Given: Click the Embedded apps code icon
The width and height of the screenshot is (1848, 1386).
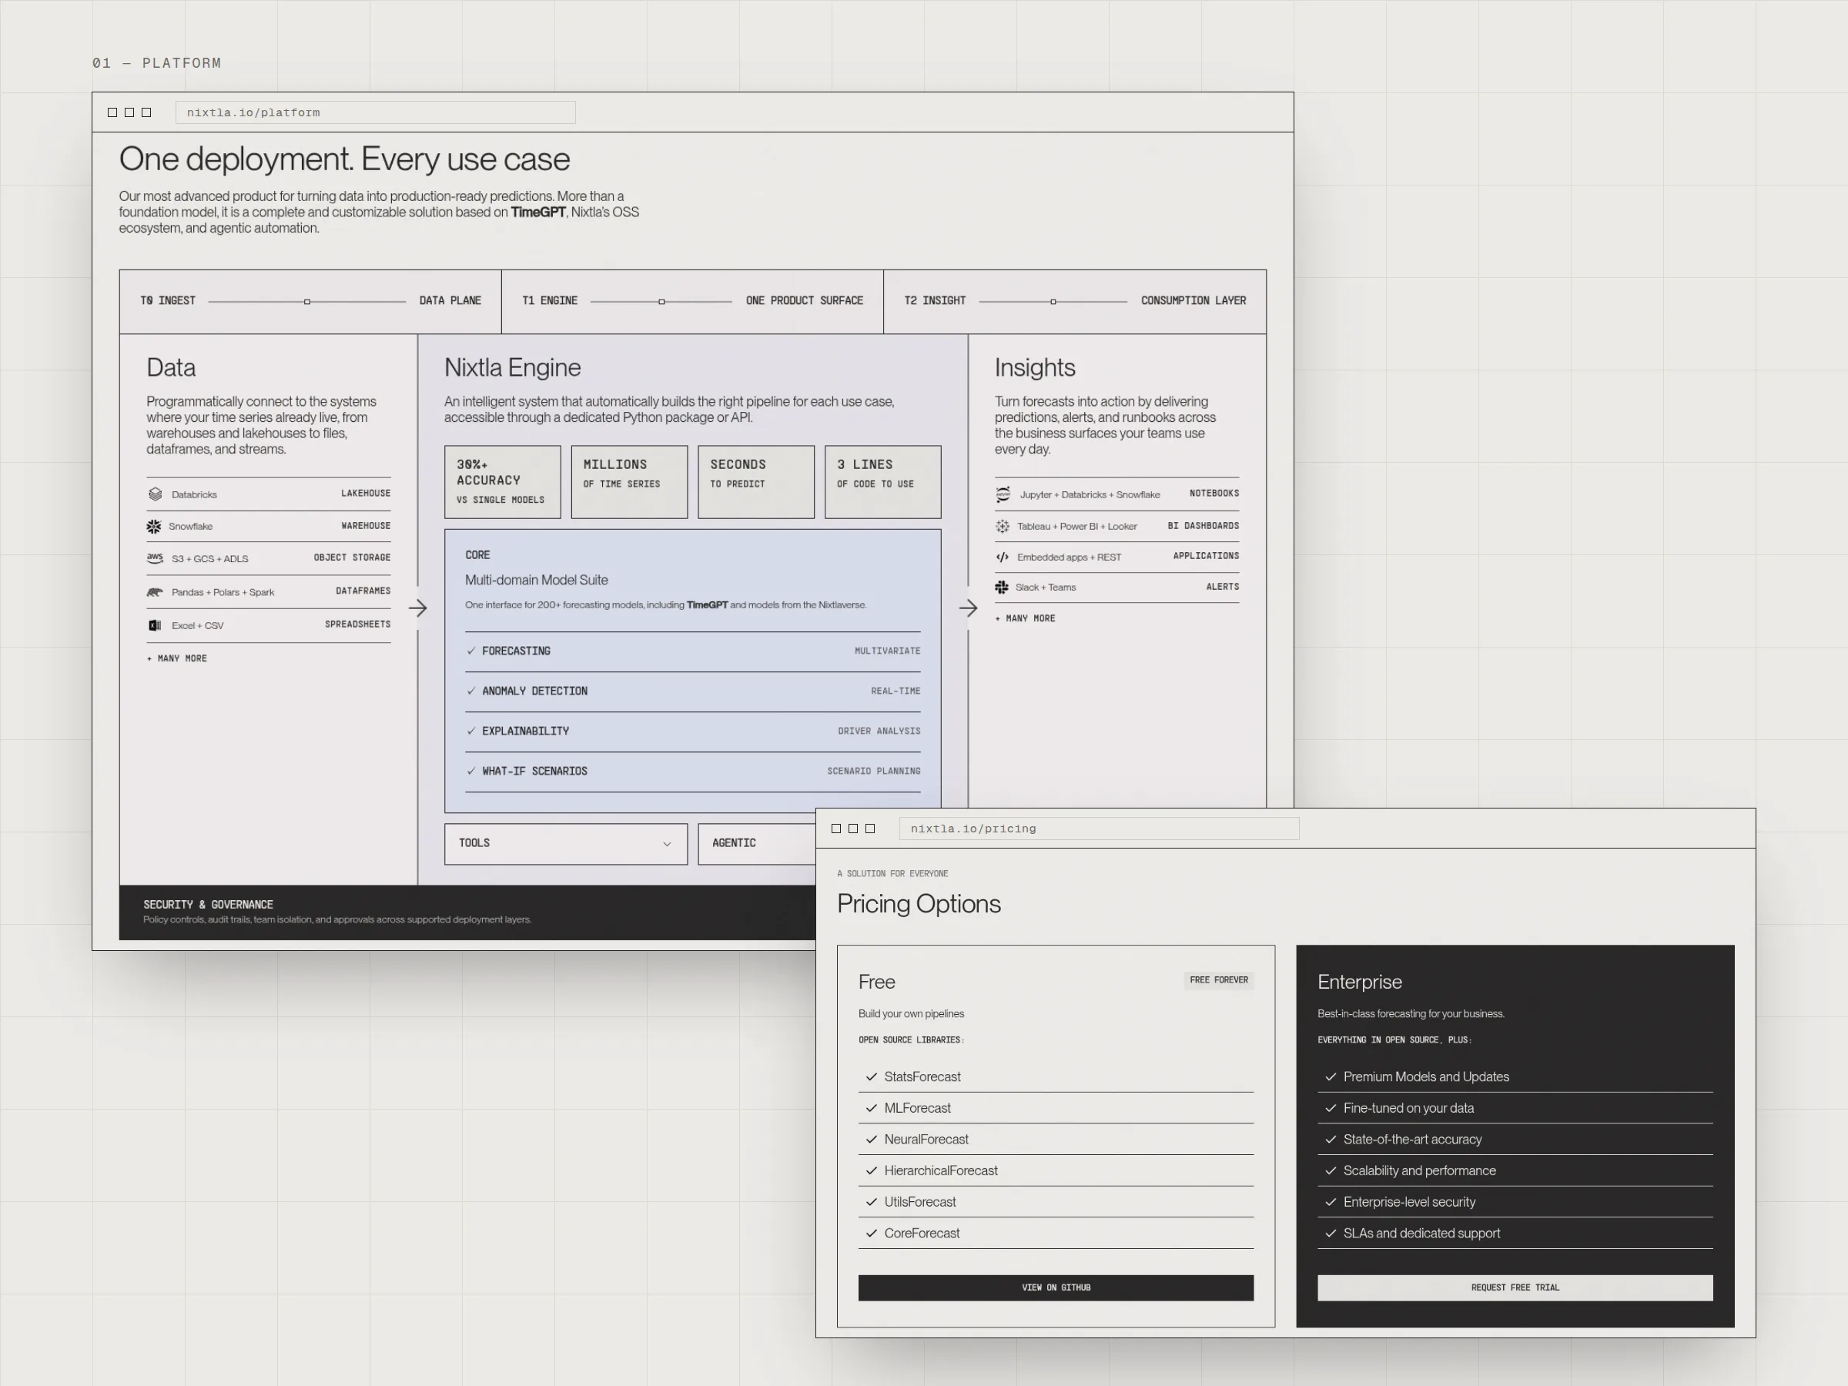Looking at the screenshot, I should coord(1003,557).
